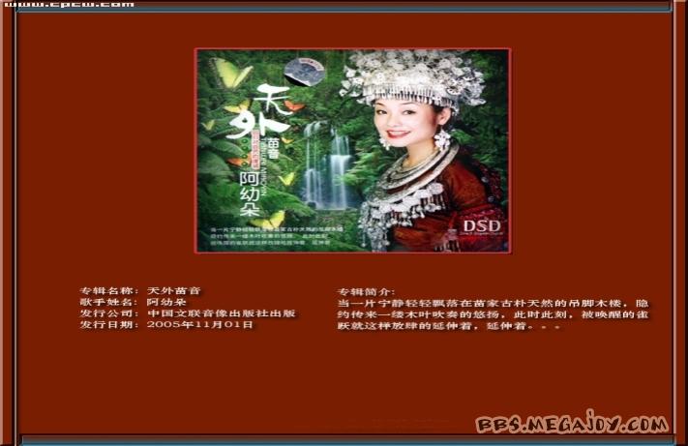Click the DSD logo on cover
Screen dimensions: 688x446
click(482, 227)
